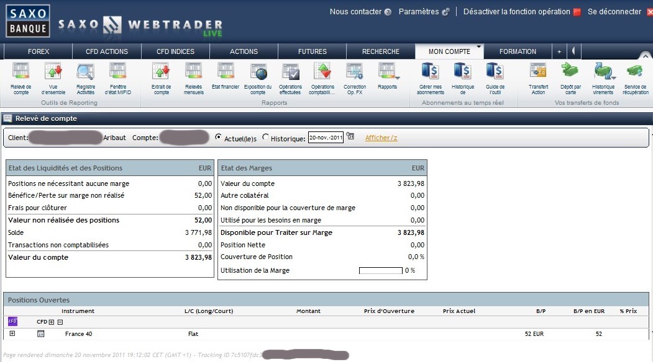Image resolution: width=653 pixels, height=362 pixels.
Task: Click the purple CFD category icon
Action: pyautogui.click(x=12, y=321)
